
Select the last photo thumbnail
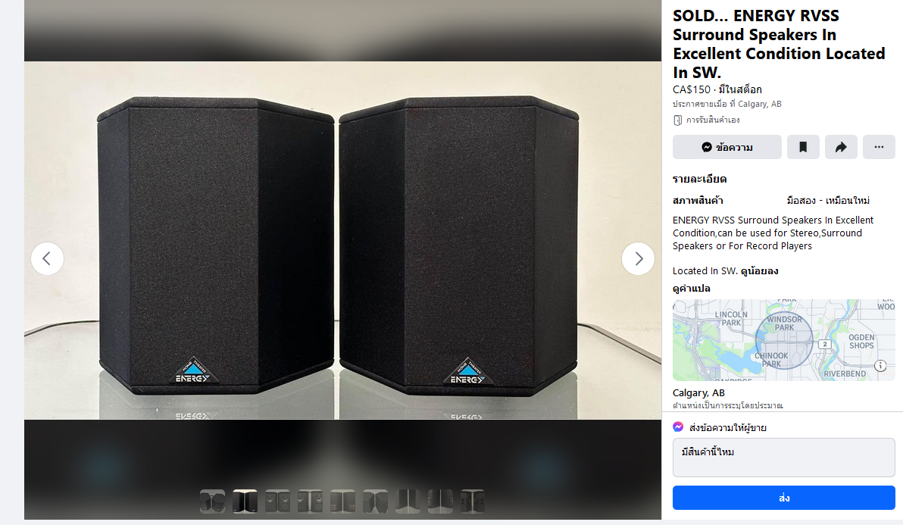coord(472,501)
